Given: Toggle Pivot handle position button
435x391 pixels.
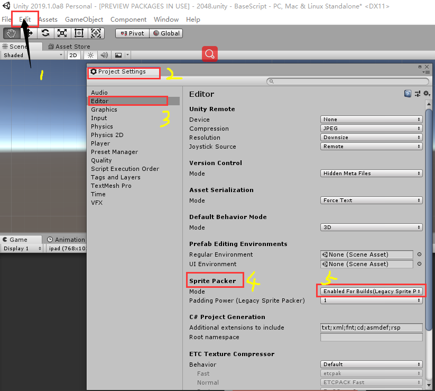Looking at the screenshot, I should [x=132, y=33].
